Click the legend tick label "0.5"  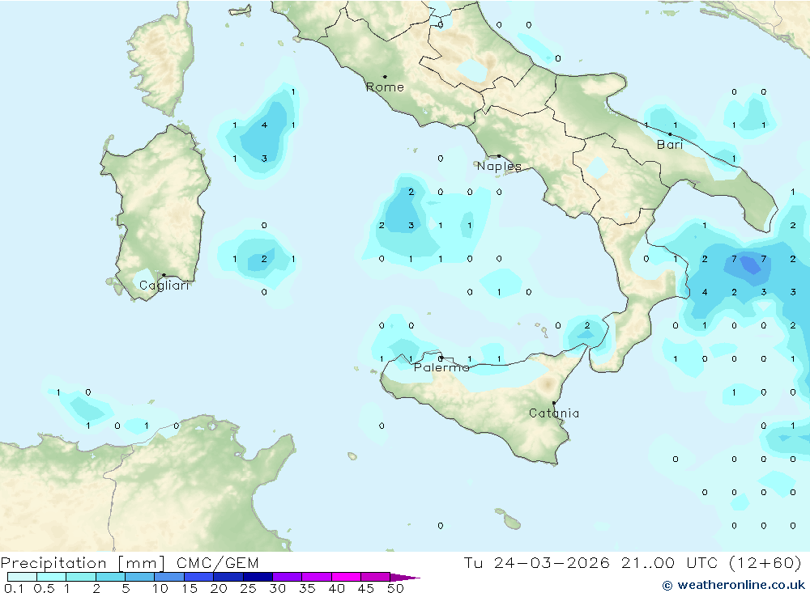[44, 588]
